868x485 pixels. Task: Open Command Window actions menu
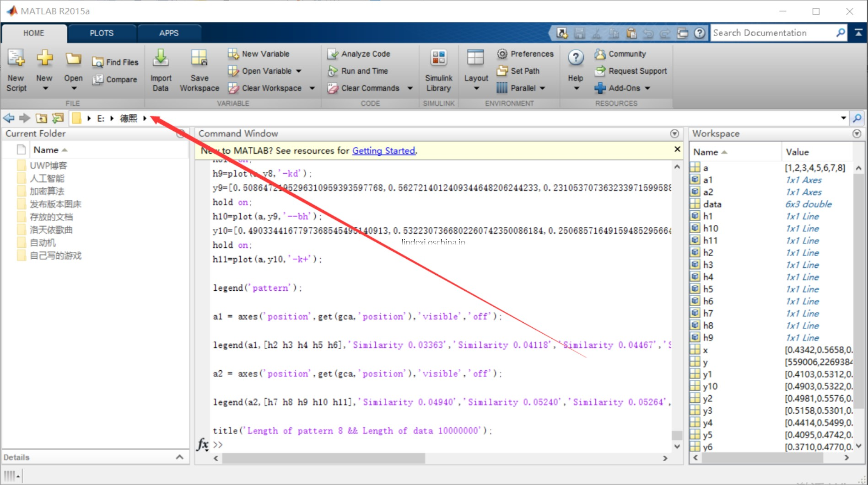pos(674,133)
